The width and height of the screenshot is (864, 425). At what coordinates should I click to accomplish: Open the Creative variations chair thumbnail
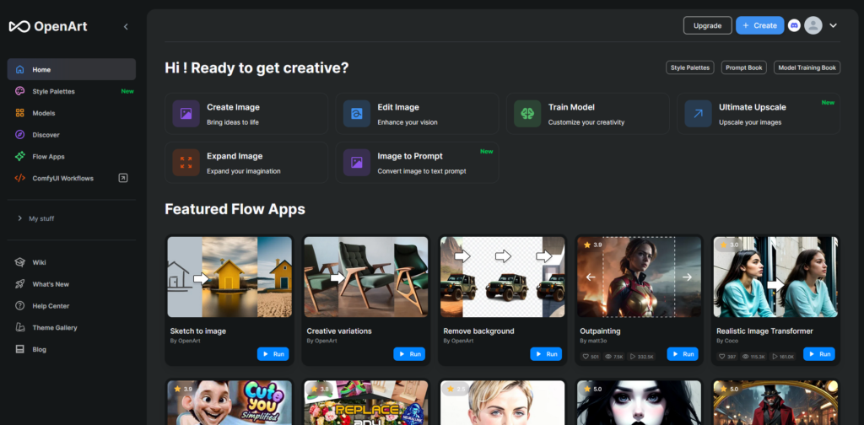click(366, 277)
